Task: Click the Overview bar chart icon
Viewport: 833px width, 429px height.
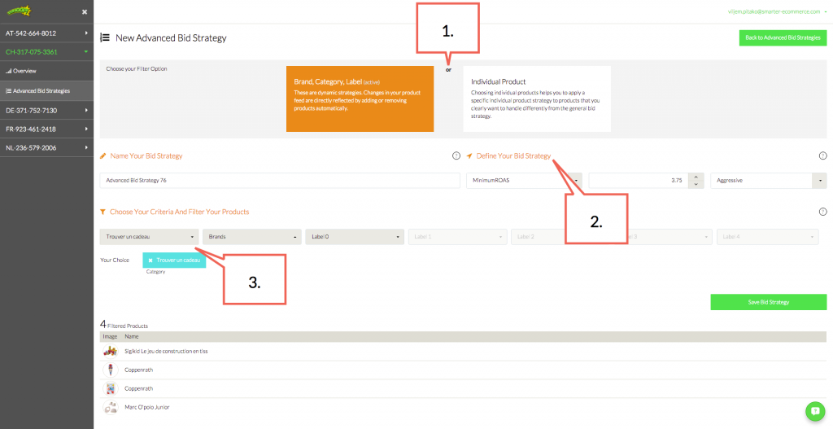Action: coord(8,71)
